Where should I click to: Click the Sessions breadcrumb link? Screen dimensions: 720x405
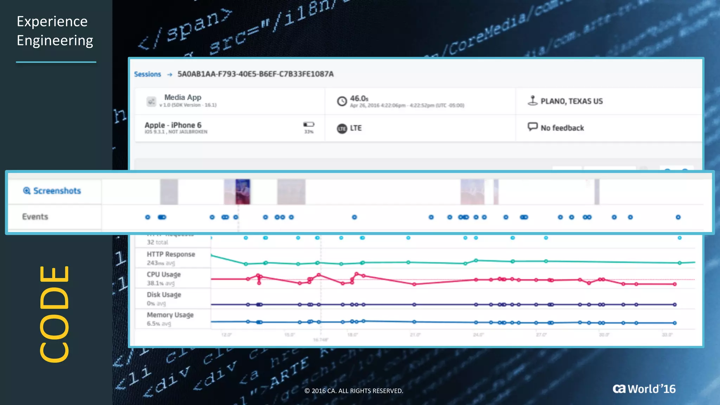tap(147, 74)
